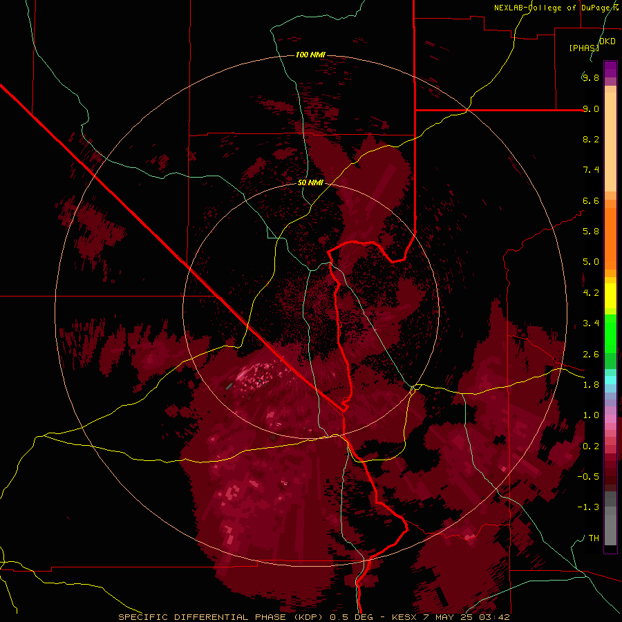Click the 100 NMI range ring label
This screenshot has height=622, width=622.
[x=310, y=55]
